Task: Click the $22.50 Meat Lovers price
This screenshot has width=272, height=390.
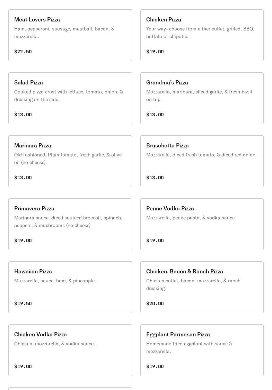Action: click(x=23, y=52)
